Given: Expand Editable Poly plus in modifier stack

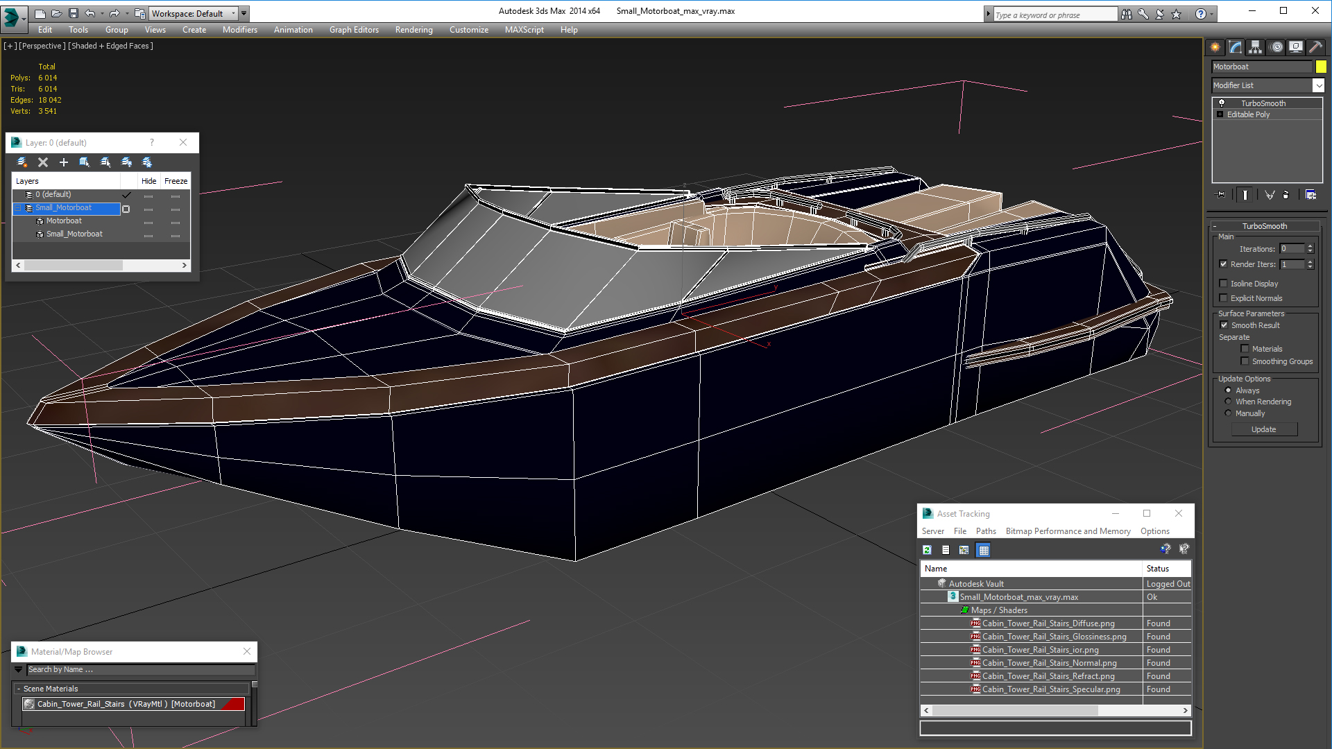Looking at the screenshot, I should pos(1220,114).
